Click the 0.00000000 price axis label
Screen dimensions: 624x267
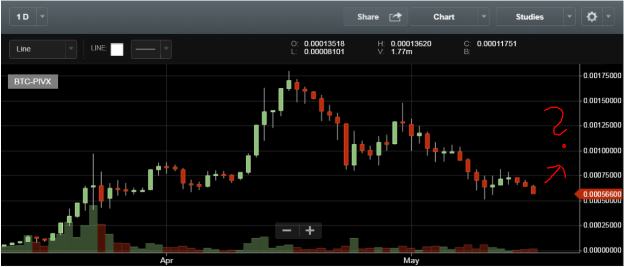coord(602,250)
